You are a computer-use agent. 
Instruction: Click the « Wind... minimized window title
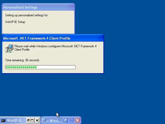pos(54,121)
